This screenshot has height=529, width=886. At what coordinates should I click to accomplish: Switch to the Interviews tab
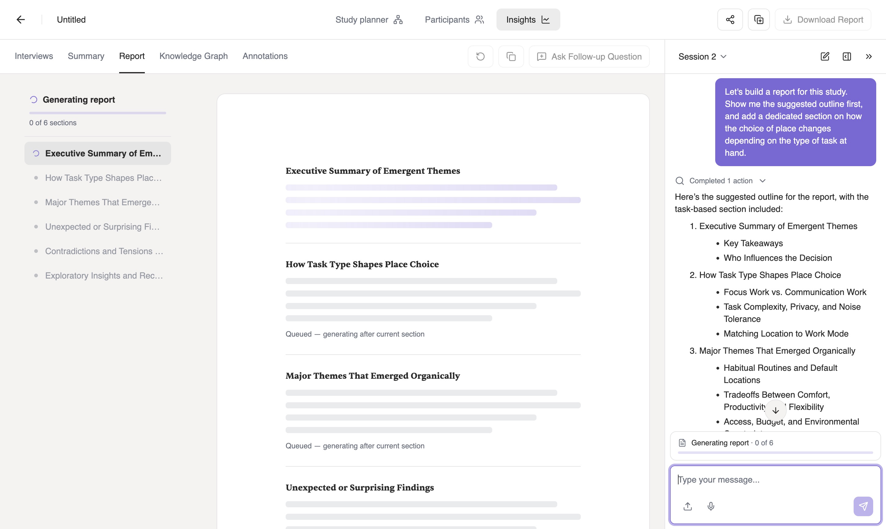[34, 56]
